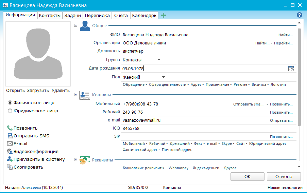Open the calendar picker for birth date
This screenshot has height=193, width=307.
[x=291, y=69]
